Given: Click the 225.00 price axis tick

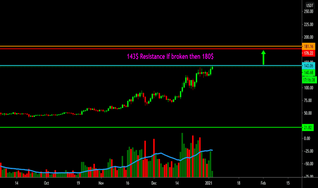Looking at the screenshot, I should click(308, 24).
